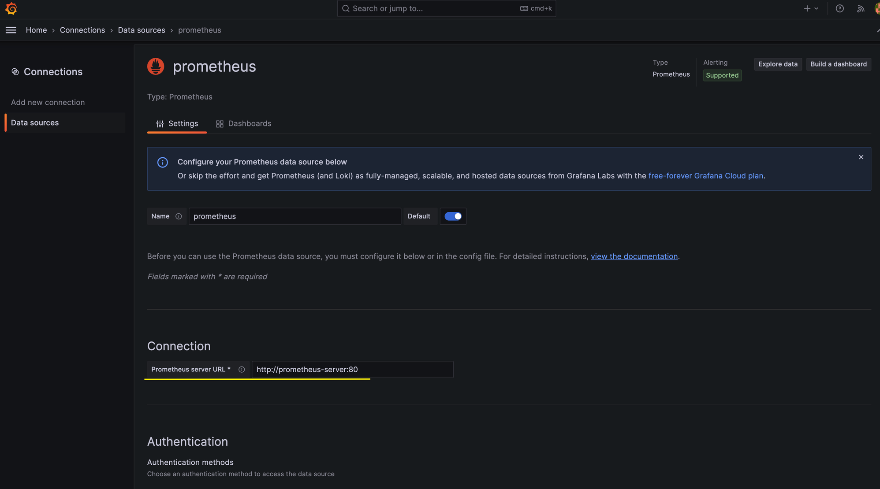Expand the chevron next to plus icon
Screen dimensions: 880x489
point(817,8)
